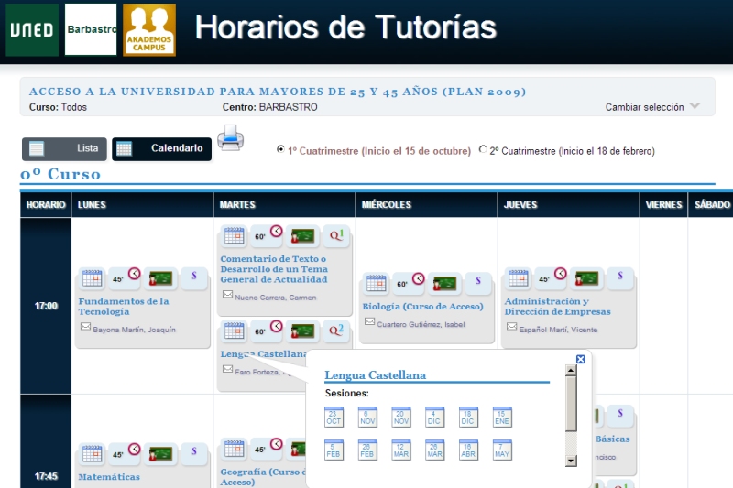Image resolution: width=733 pixels, height=488 pixels.
Task: Select the 15 ENE session icon
Action: click(502, 417)
